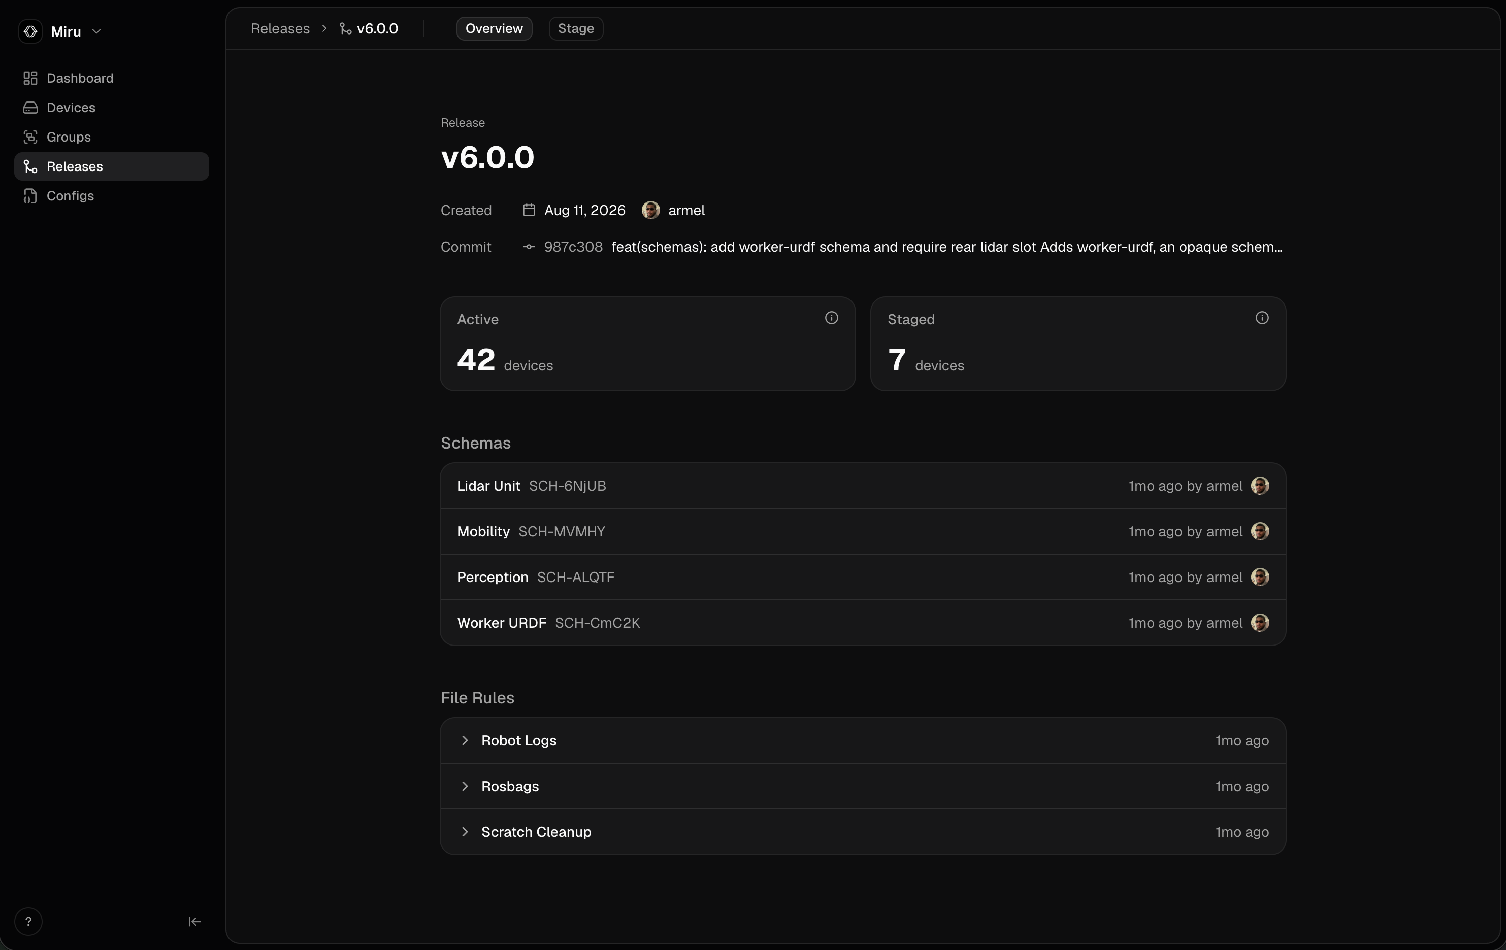The image size is (1506, 950).
Task: Switch to the Stage tab
Action: pyautogui.click(x=575, y=29)
